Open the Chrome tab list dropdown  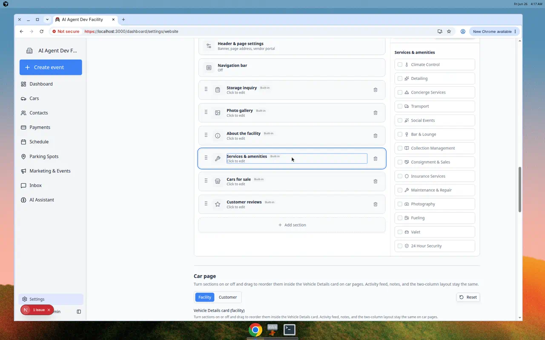pyautogui.click(x=47, y=20)
